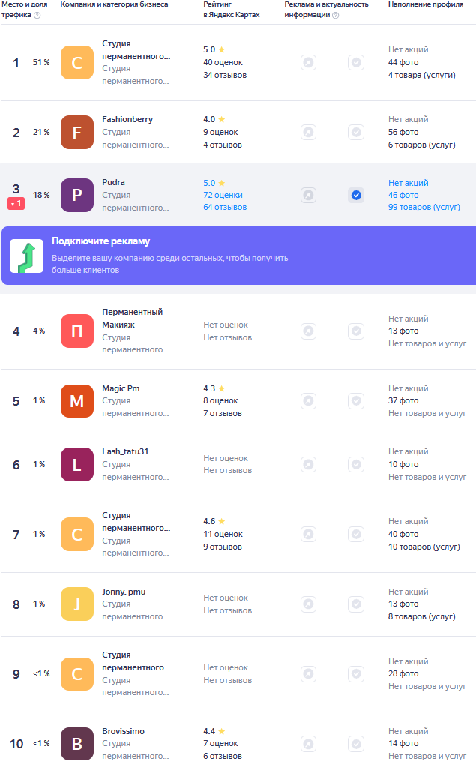Select the Jonny. pmu yellow avatar
The width and height of the screenshot is (476, 779).
click(x=77, y=604)
